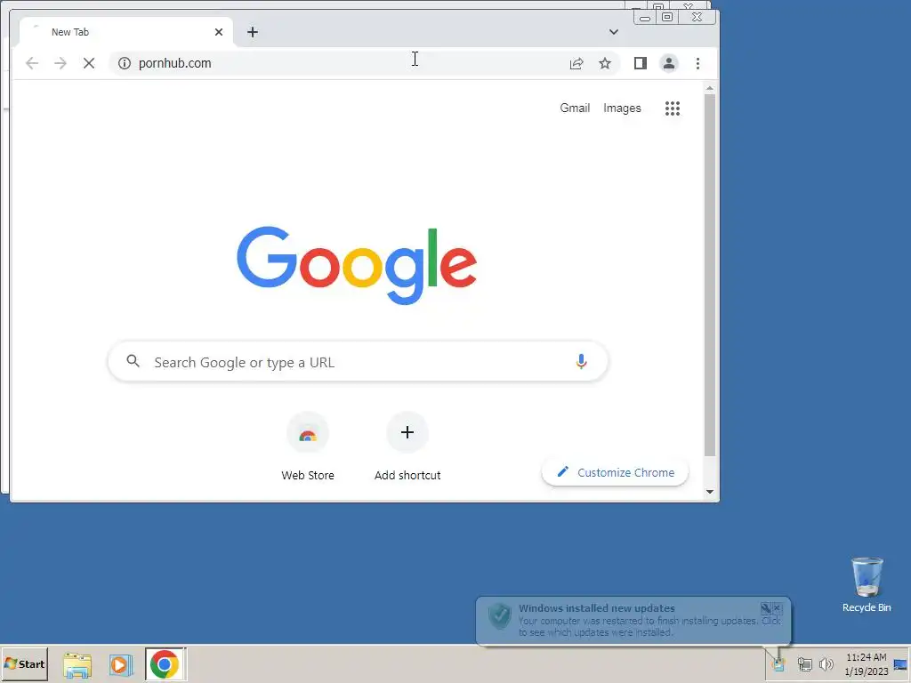Select the New Tab tab

pyautogui.click(x=126, y=32)
